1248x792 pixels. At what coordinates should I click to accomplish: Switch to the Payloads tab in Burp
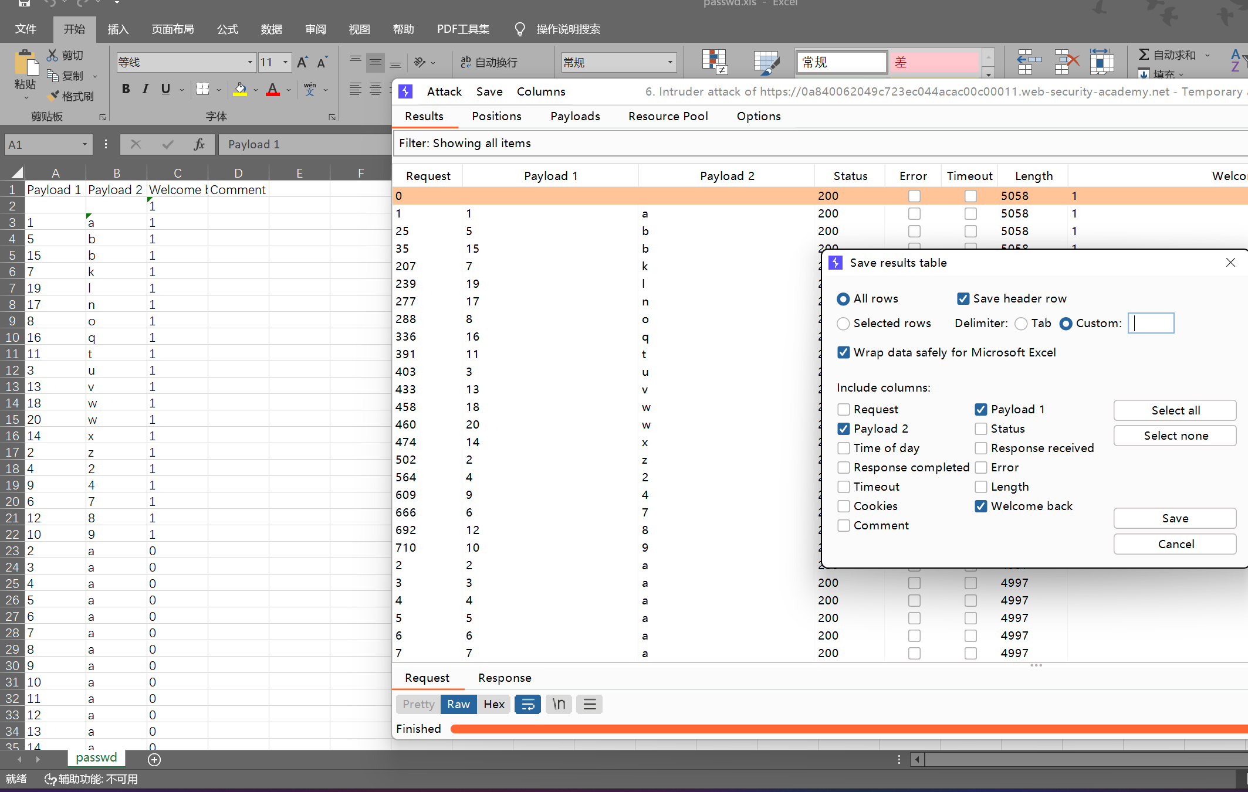pyautogui.click(x=575, y=116)
